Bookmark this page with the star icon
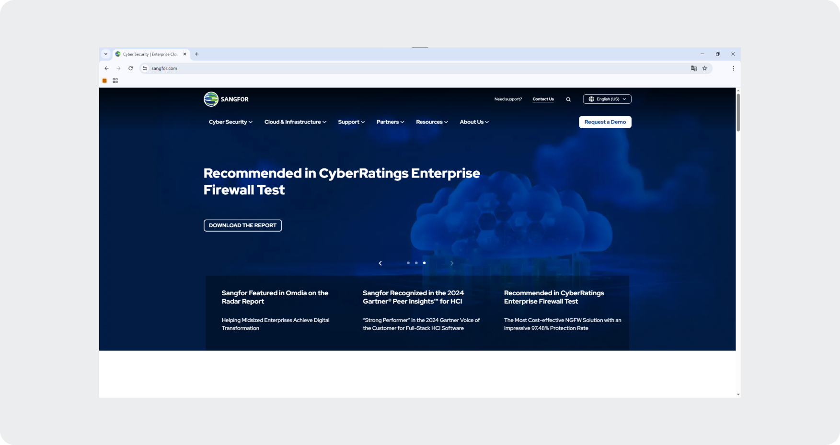This screenshot has width=840, height=445. point(704,68)
